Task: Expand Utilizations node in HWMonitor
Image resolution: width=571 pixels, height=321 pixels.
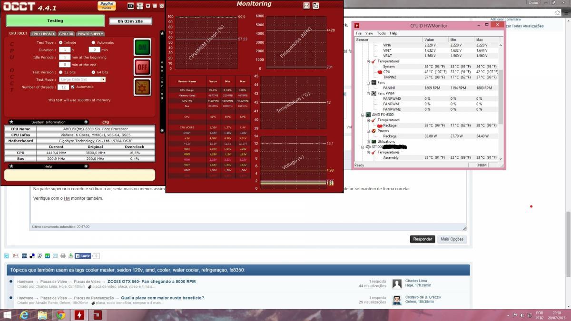Action: (x=368, y=142)
